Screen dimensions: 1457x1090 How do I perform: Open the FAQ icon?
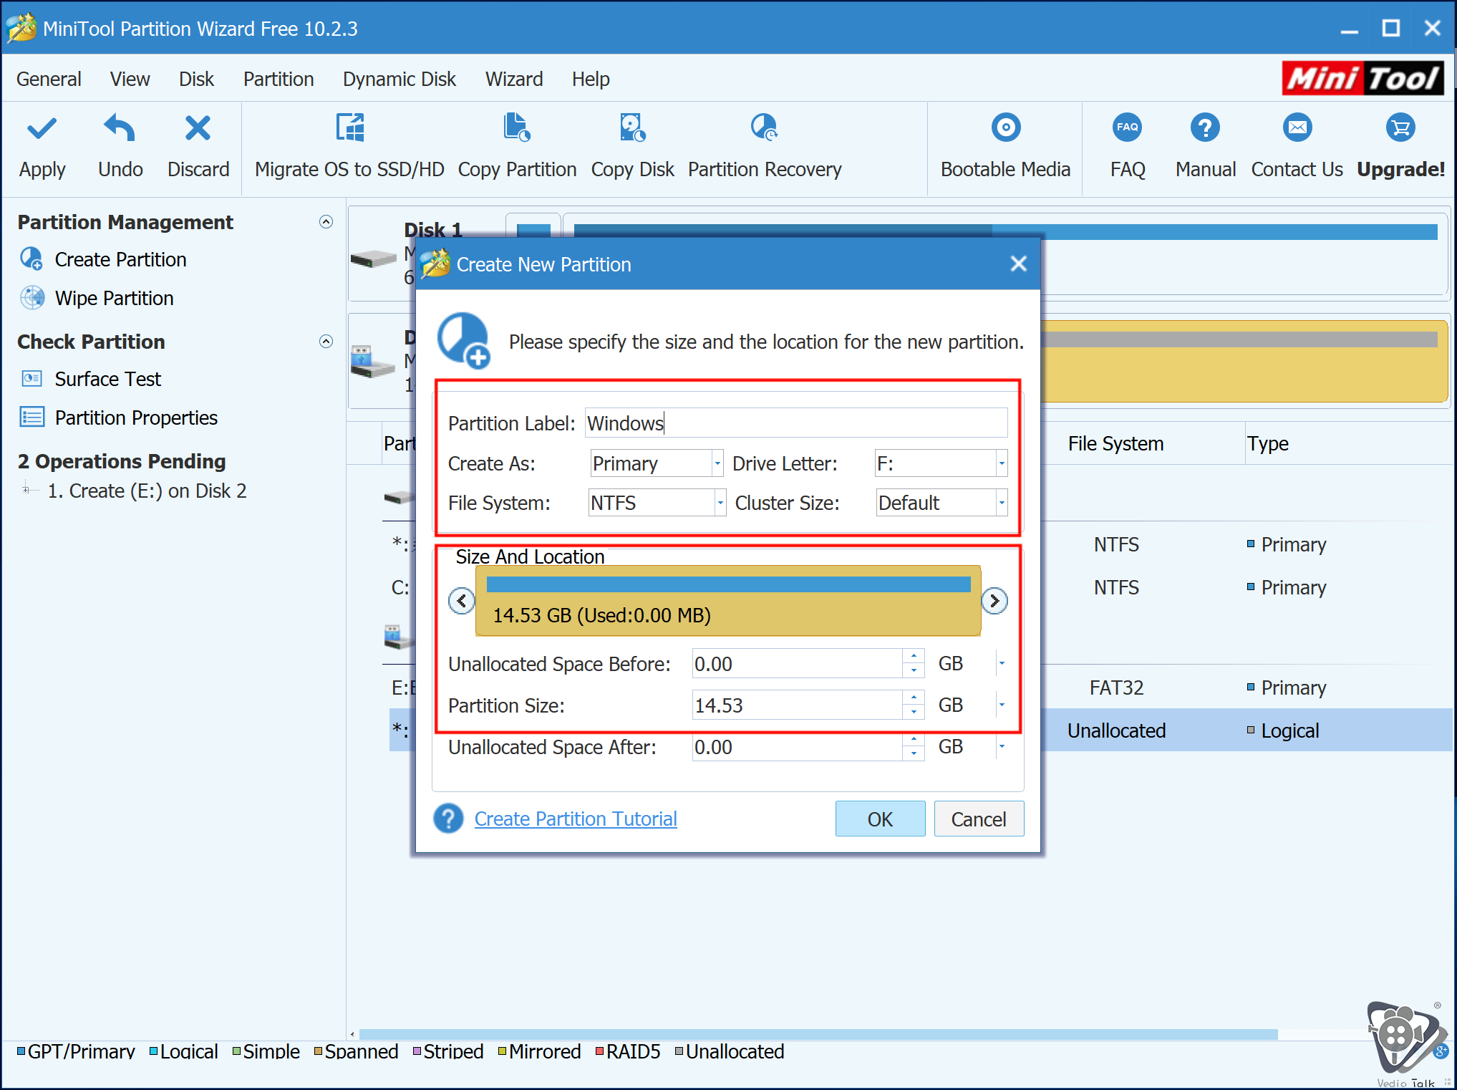(1127, 127)
